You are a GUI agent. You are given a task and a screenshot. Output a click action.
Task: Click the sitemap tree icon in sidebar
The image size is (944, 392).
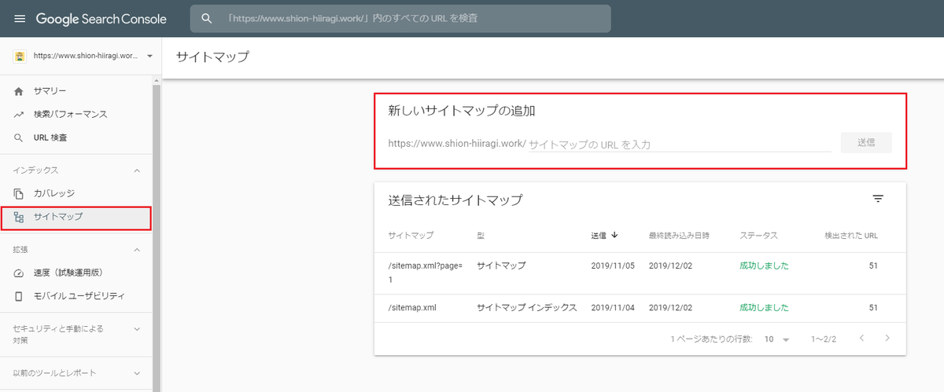(x=19, y=217)
